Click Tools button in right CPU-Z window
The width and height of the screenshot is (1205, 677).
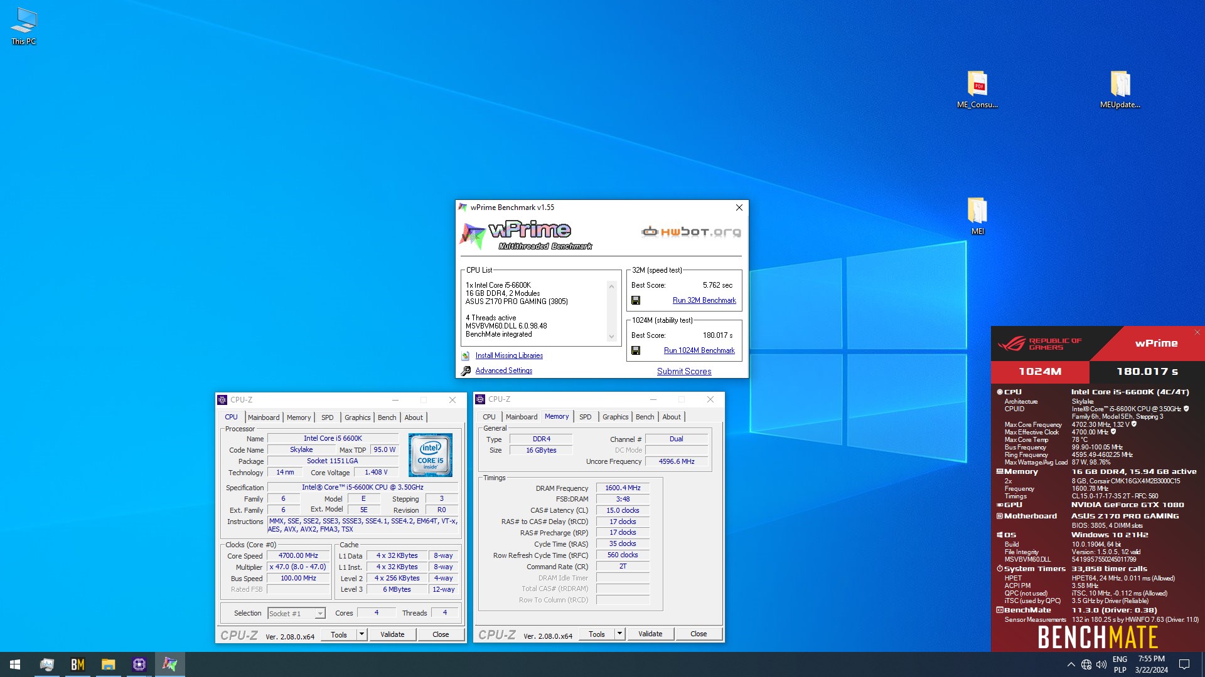pos(597,634)
